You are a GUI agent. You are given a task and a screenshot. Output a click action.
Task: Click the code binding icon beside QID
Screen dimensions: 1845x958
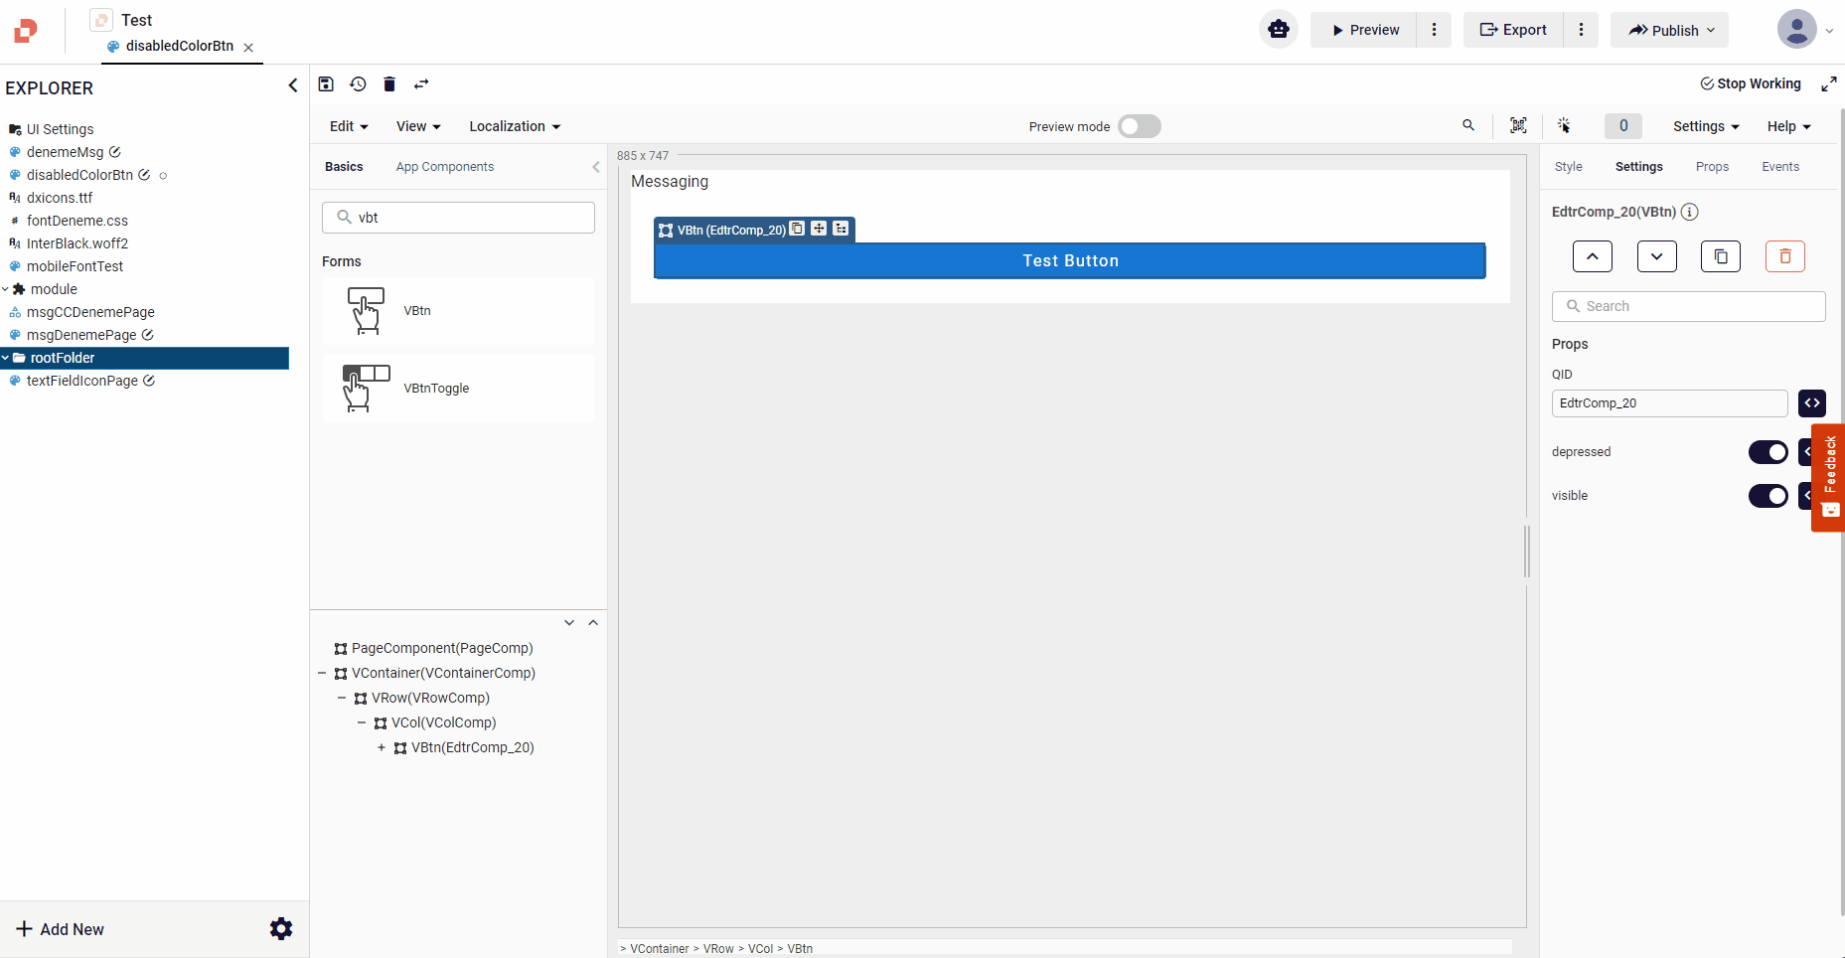pos(1811,403)
